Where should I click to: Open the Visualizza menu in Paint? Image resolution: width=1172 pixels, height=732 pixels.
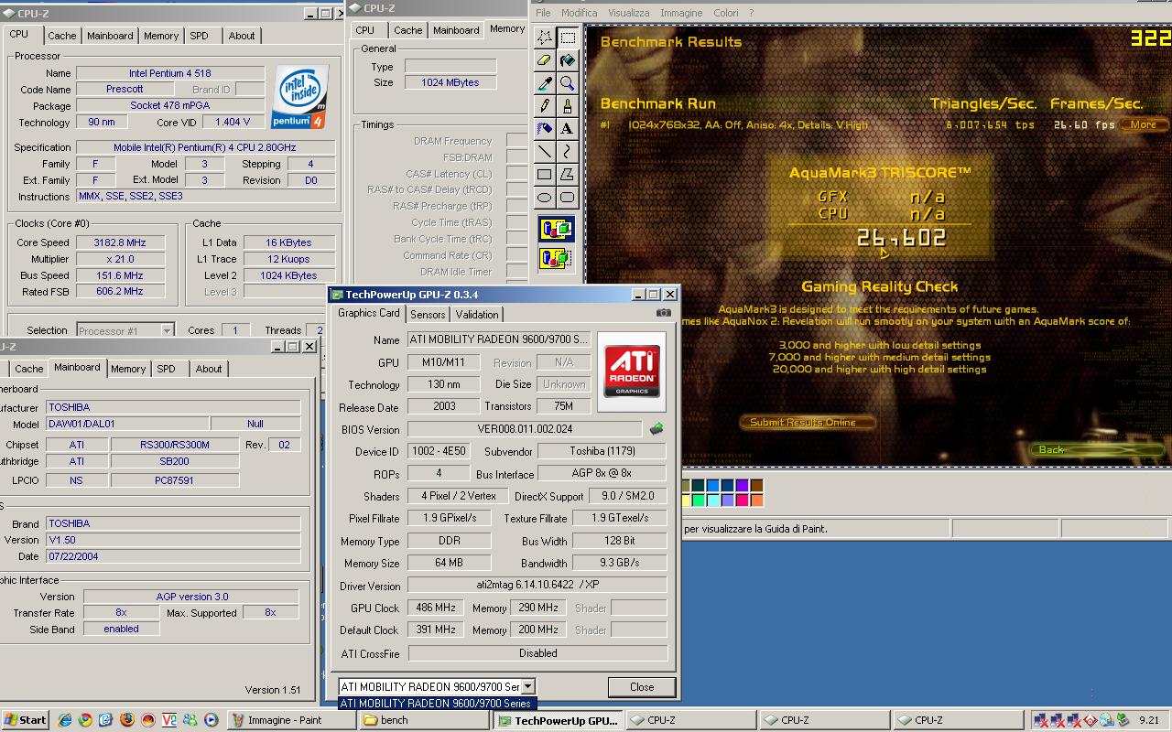click(x=628, y=13)
